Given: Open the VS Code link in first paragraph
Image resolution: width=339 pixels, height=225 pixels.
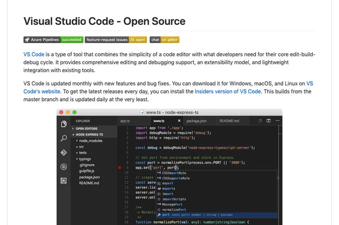Looking at the screenshot, I should [x=34, y=54].
